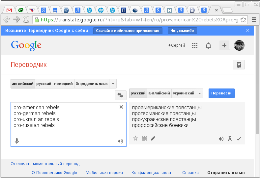Viewport: 260px width, 178px height.
Task: Switch to the Gmail browser tab
Action: pos(9,10)
